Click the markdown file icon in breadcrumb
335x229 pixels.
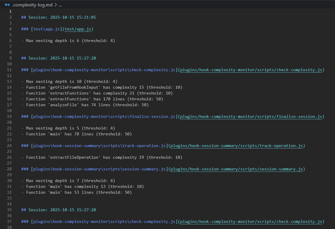(x=8, y=5)
